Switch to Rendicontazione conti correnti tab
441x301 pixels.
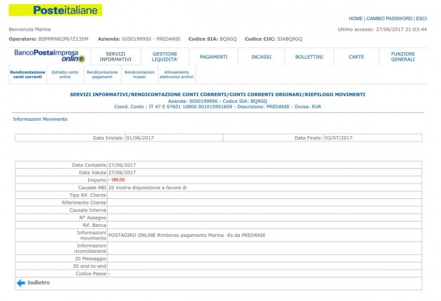[x=27, y=75]
